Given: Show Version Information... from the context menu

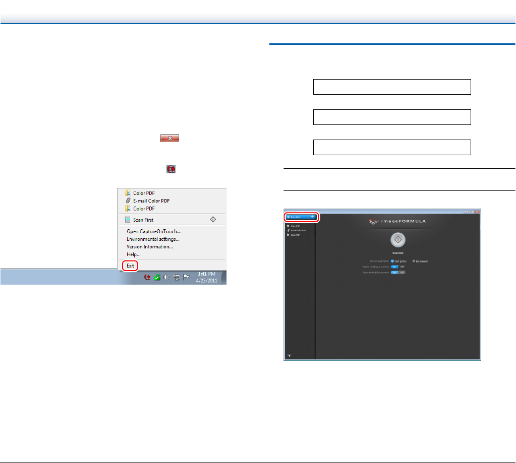Looking at the screenshot, I should (x=150, y=246).
